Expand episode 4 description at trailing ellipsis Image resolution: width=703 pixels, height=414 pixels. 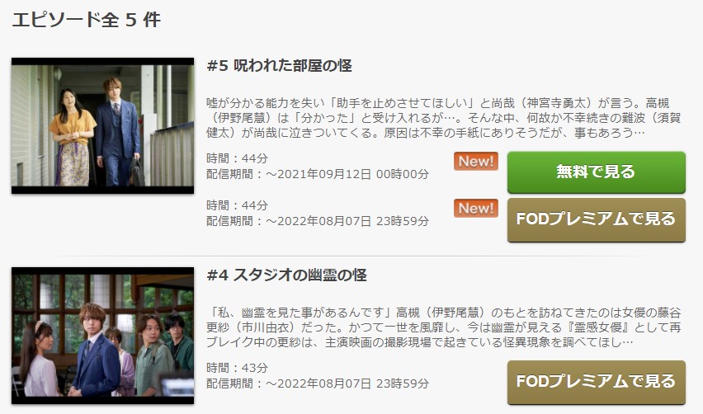(x=628, y=342)
